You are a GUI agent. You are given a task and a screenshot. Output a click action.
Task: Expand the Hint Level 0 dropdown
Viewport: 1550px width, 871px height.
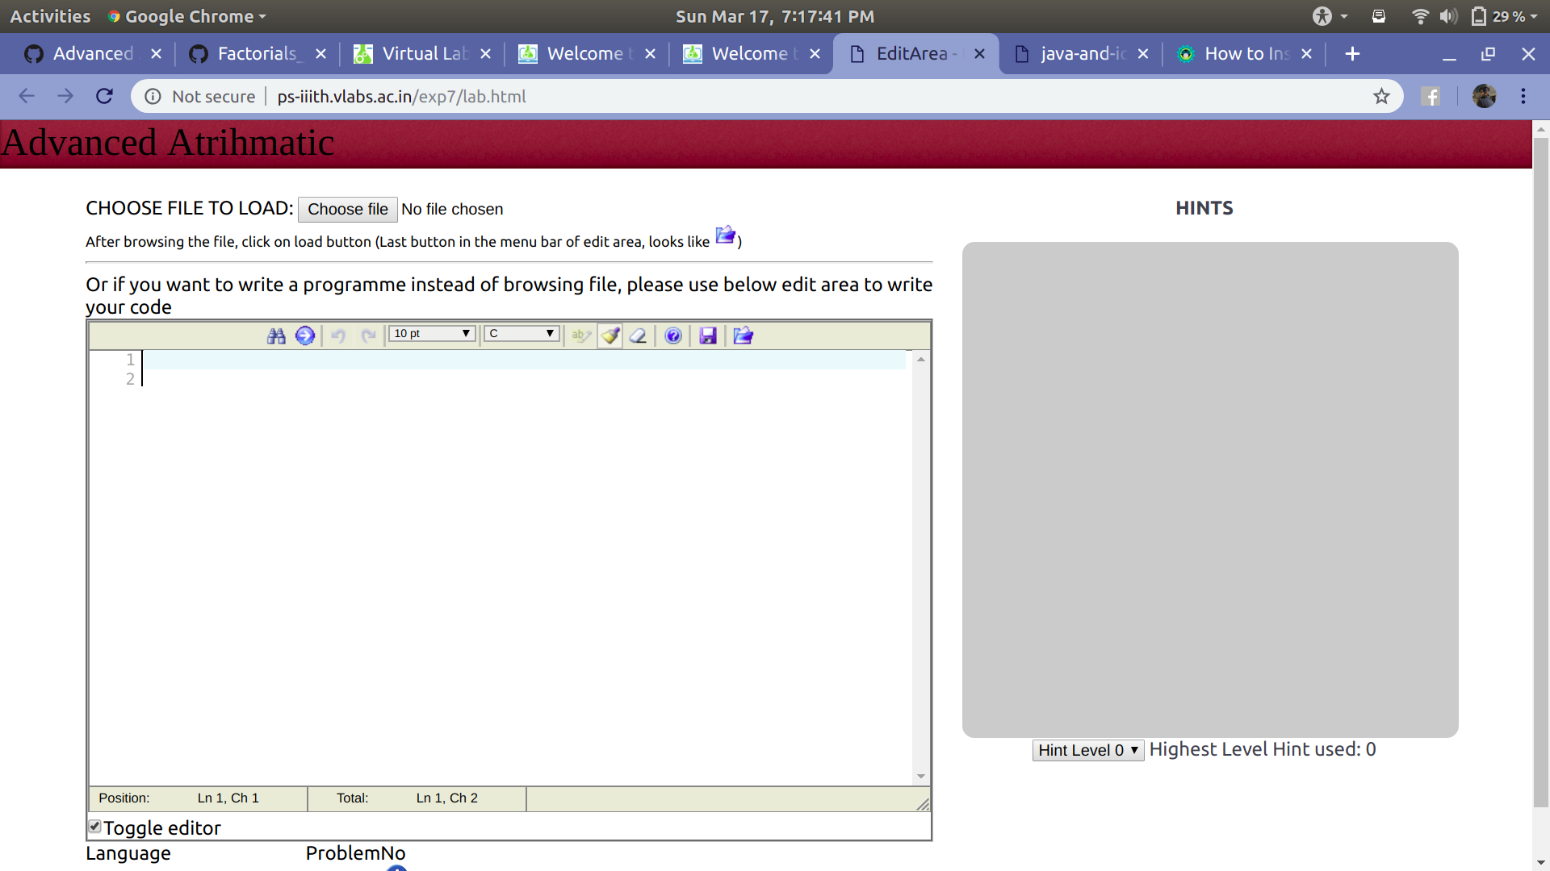coord(1087,750)
